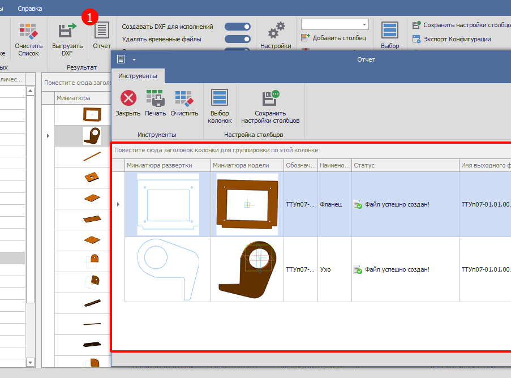The width and height of the screenshot is (511, 378).
Task: Click the Clear (Очистить) icon in report
Action: (x=184, y=99)
